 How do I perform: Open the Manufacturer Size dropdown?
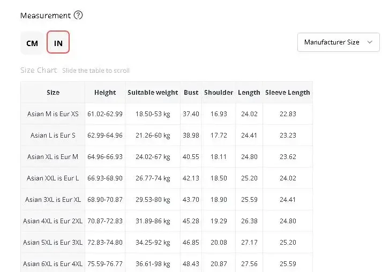339,42
